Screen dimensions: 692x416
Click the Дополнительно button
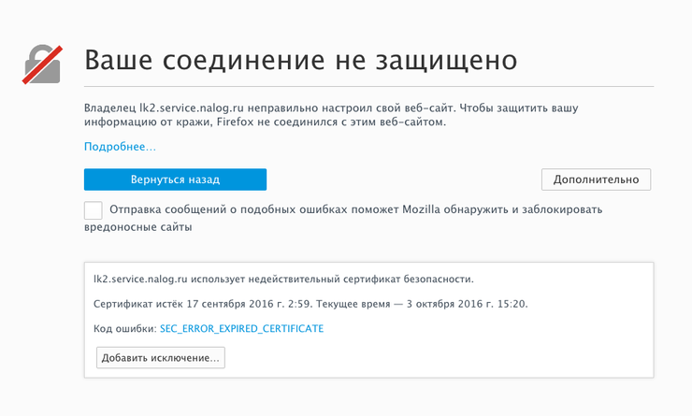tap(597, 179)
